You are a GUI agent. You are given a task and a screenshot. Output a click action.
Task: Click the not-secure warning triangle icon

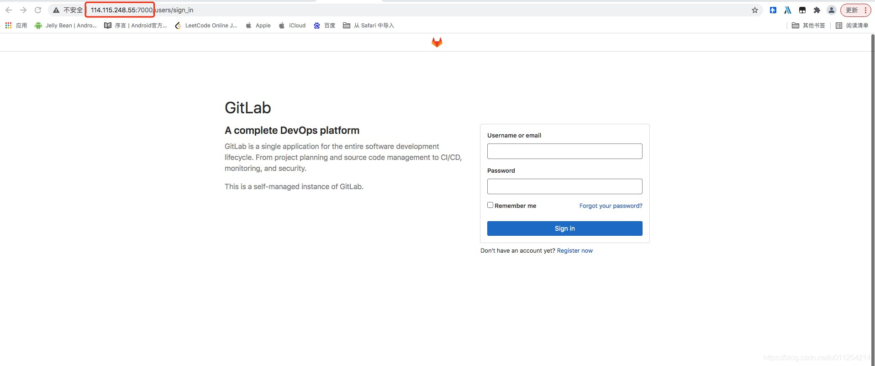56,10
